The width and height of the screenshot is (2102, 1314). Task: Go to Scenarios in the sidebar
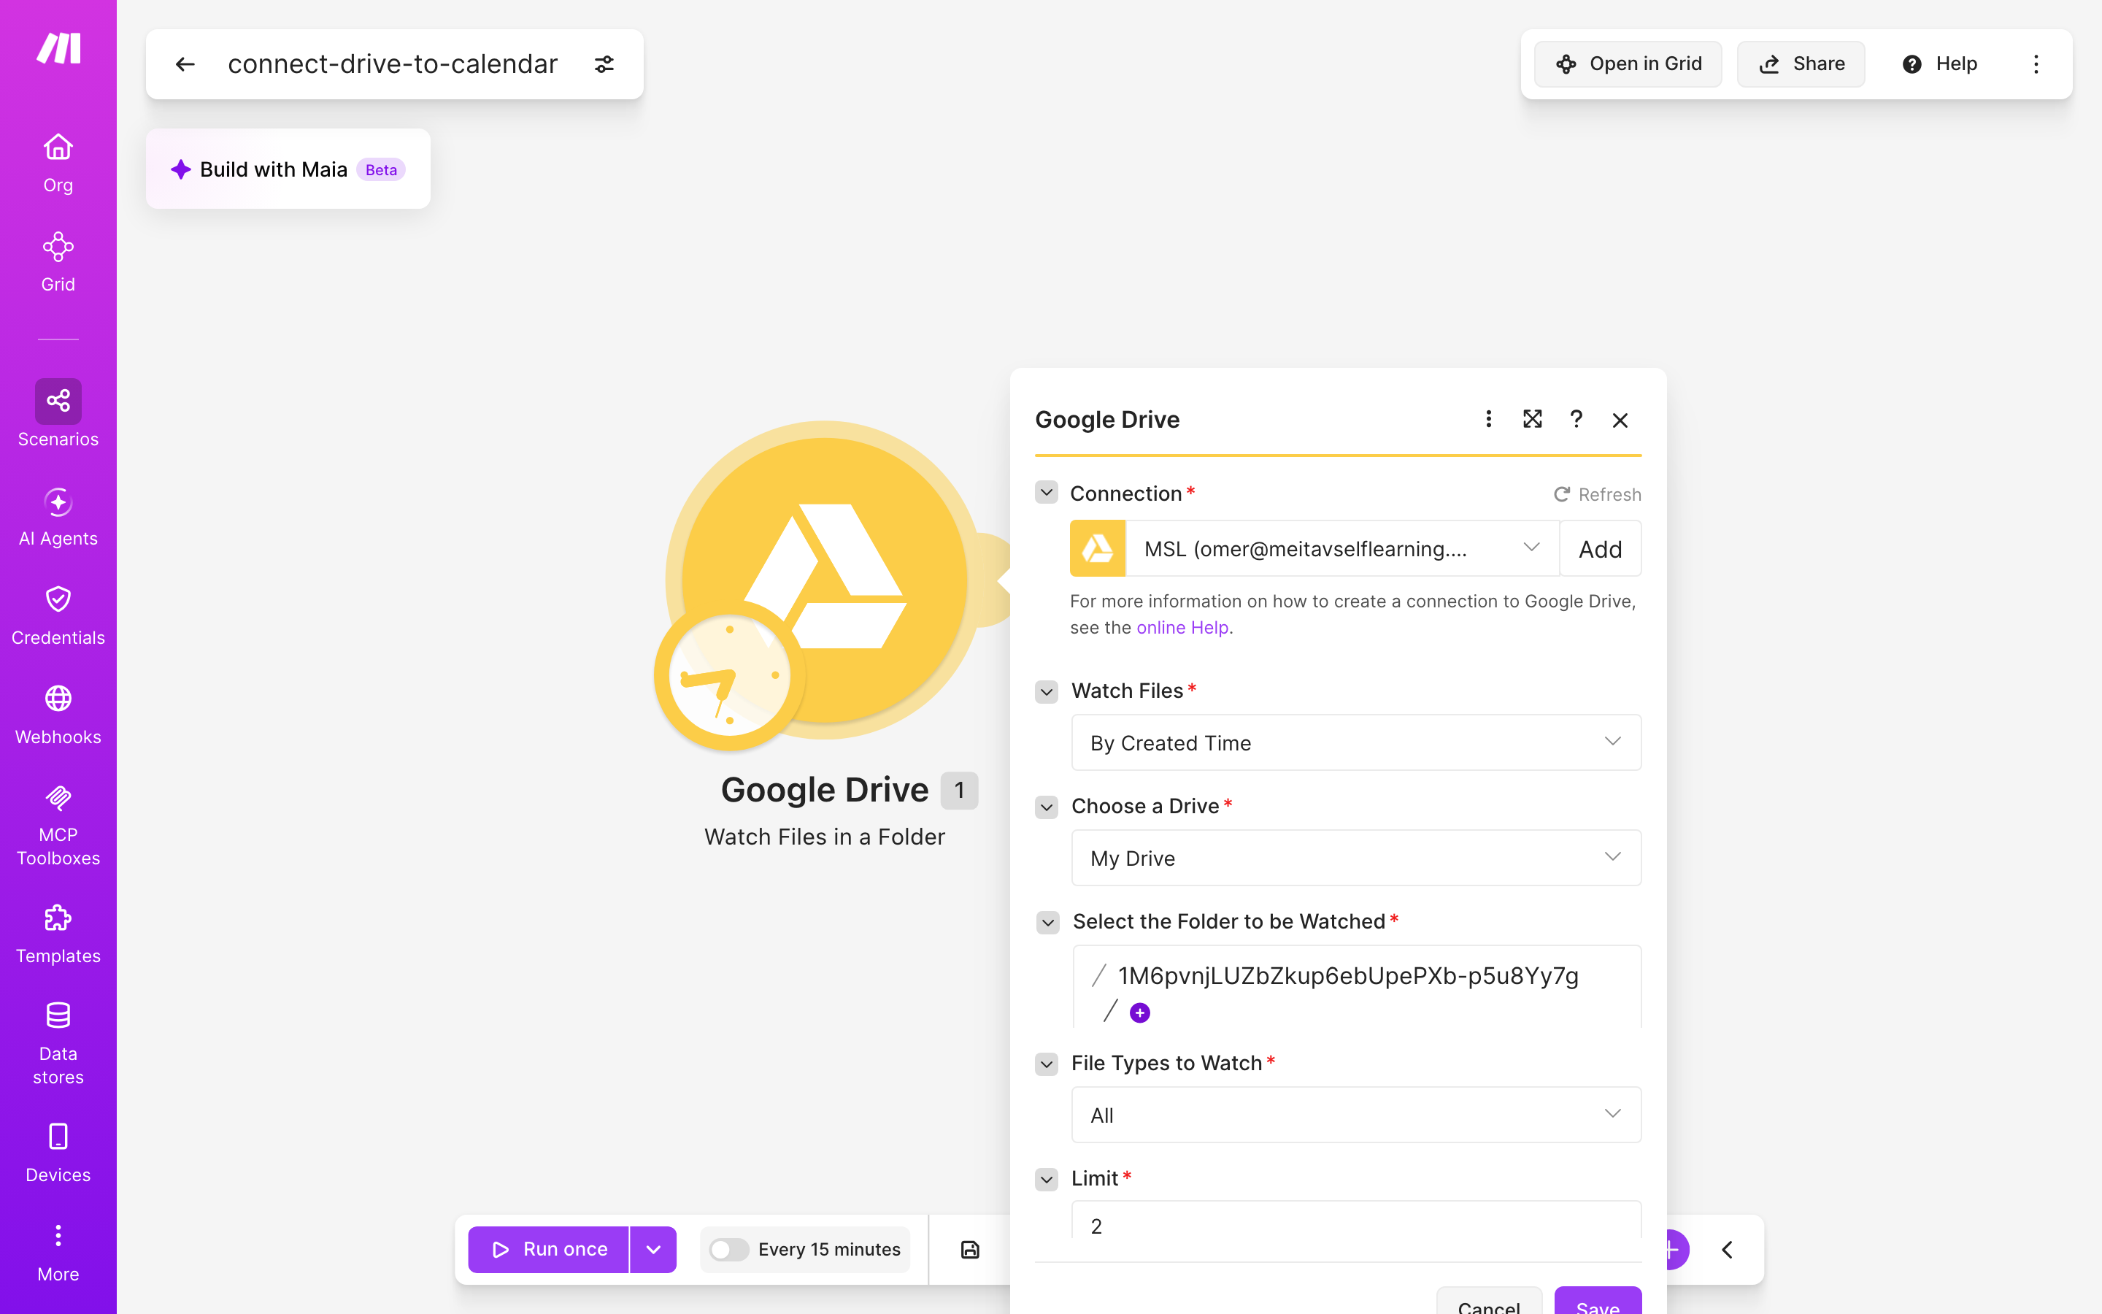[58, 414]
